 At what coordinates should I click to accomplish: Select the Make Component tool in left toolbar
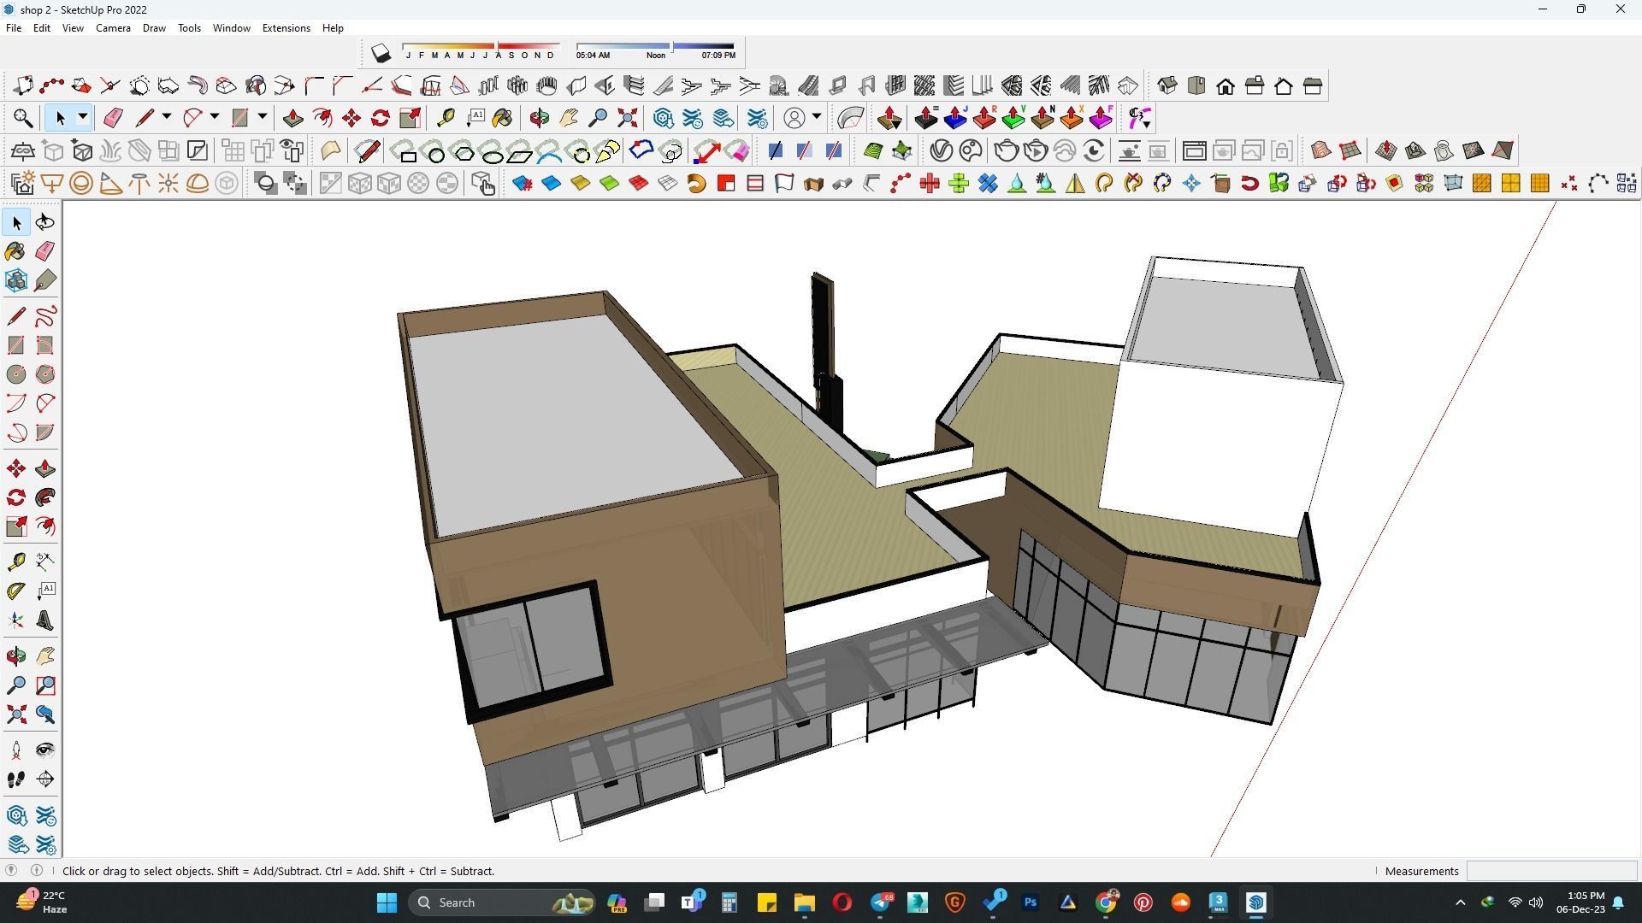(16, 280)
